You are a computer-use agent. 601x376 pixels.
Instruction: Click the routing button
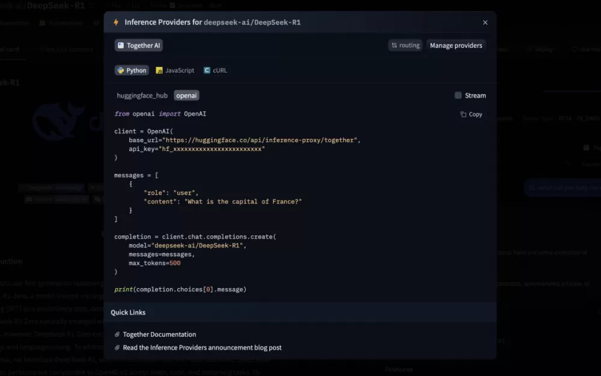(x=405, y=45)
